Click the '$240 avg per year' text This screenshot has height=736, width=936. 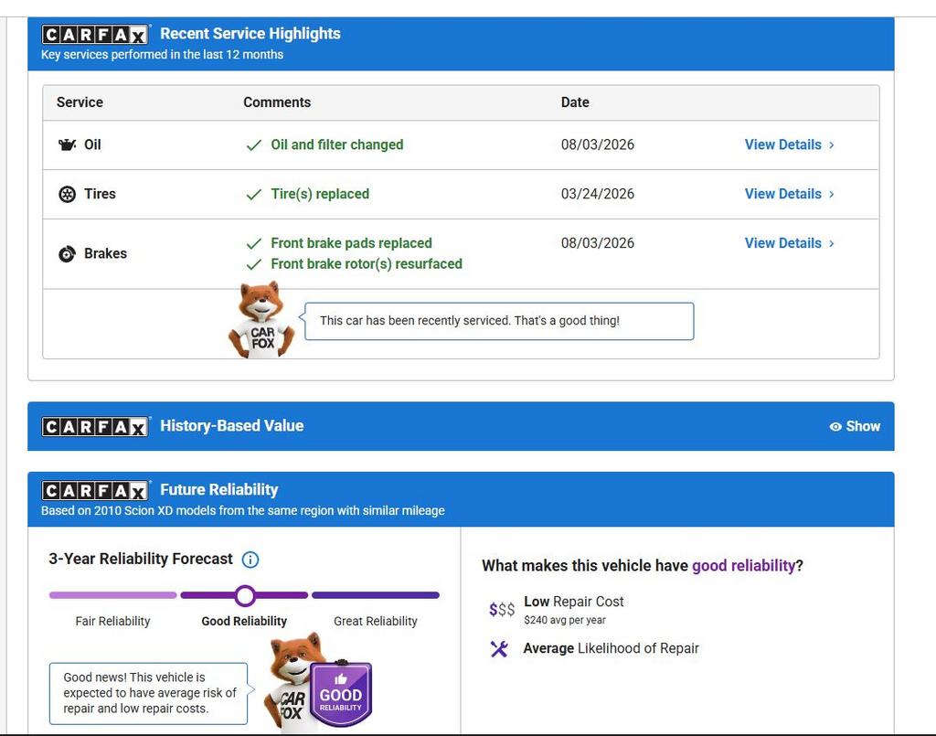[x=565, y=620]
